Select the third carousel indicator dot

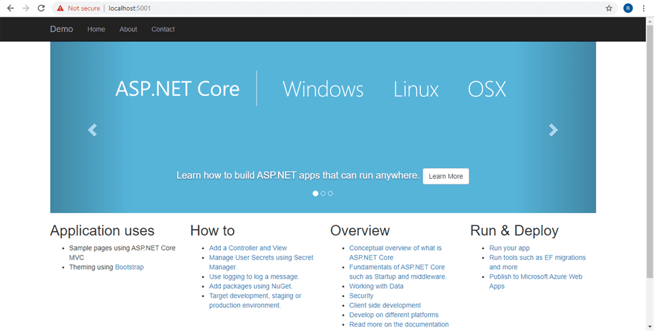coord(330,193)
